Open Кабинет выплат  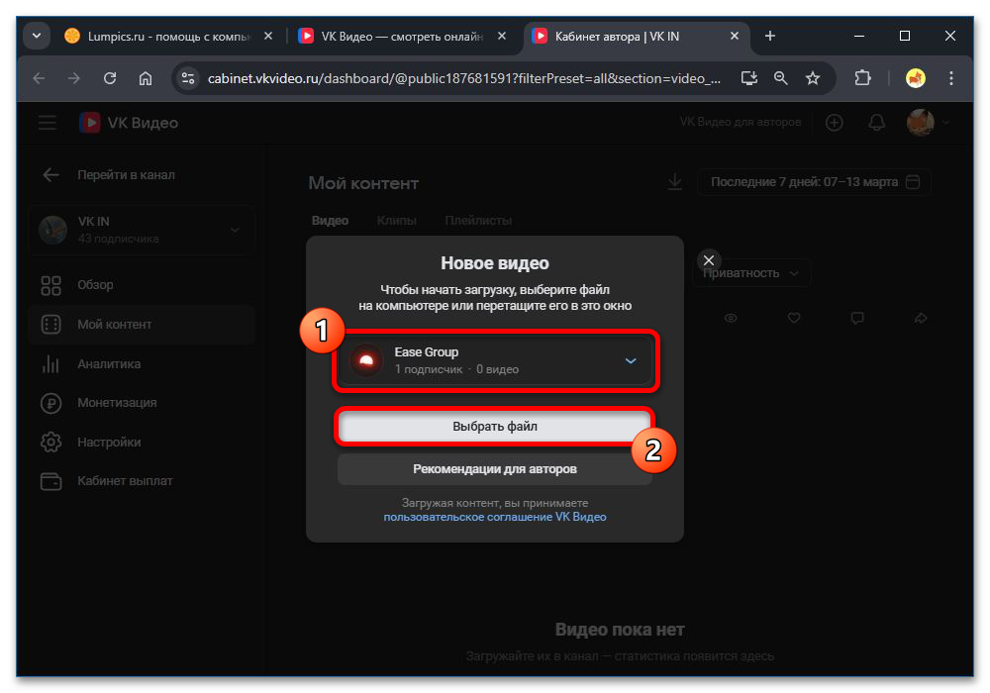(142, 481)
